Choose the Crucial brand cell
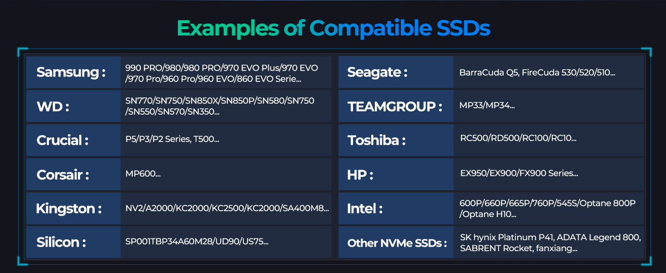 [x=62, y=140]
